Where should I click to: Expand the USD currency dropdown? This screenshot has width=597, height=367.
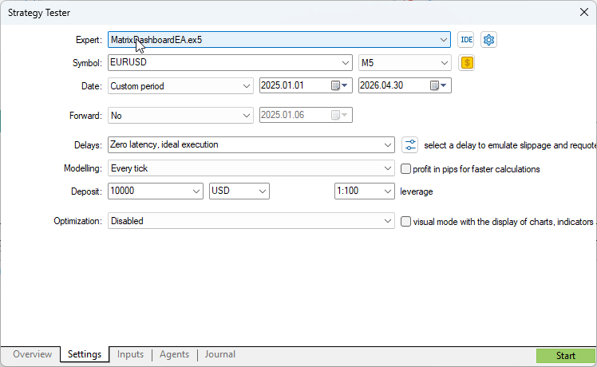click(x=263, y=191)
